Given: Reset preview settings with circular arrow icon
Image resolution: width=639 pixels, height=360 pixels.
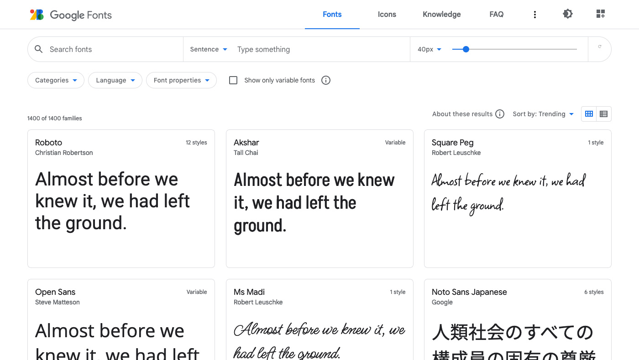Looking at the screenshot, I should (600, 47).
